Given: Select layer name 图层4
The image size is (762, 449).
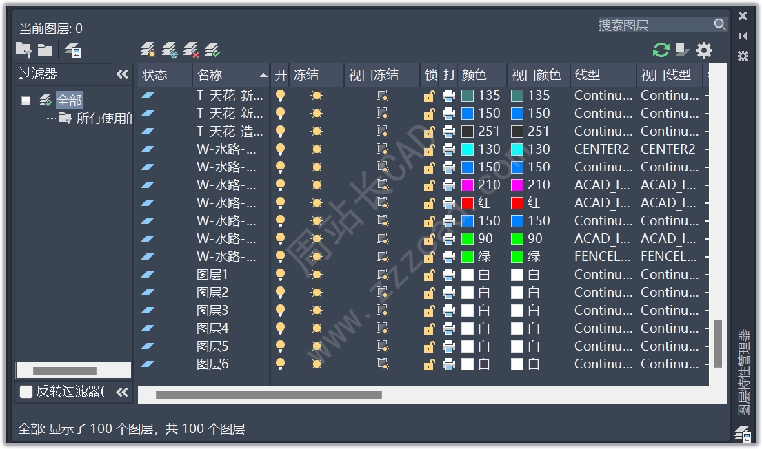Looking at the screenshot, I should tap(212, 328).
